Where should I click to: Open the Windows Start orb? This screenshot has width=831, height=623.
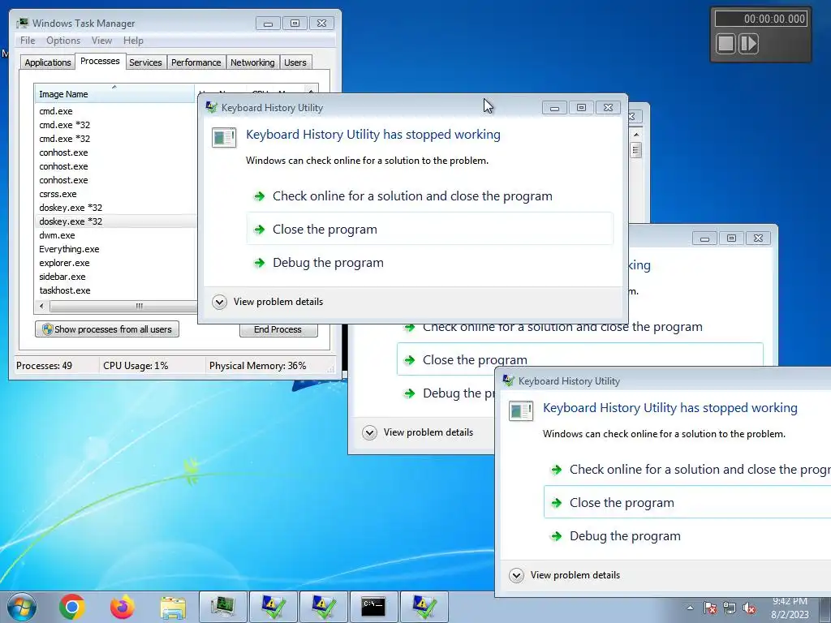click(x=22, y=607)
